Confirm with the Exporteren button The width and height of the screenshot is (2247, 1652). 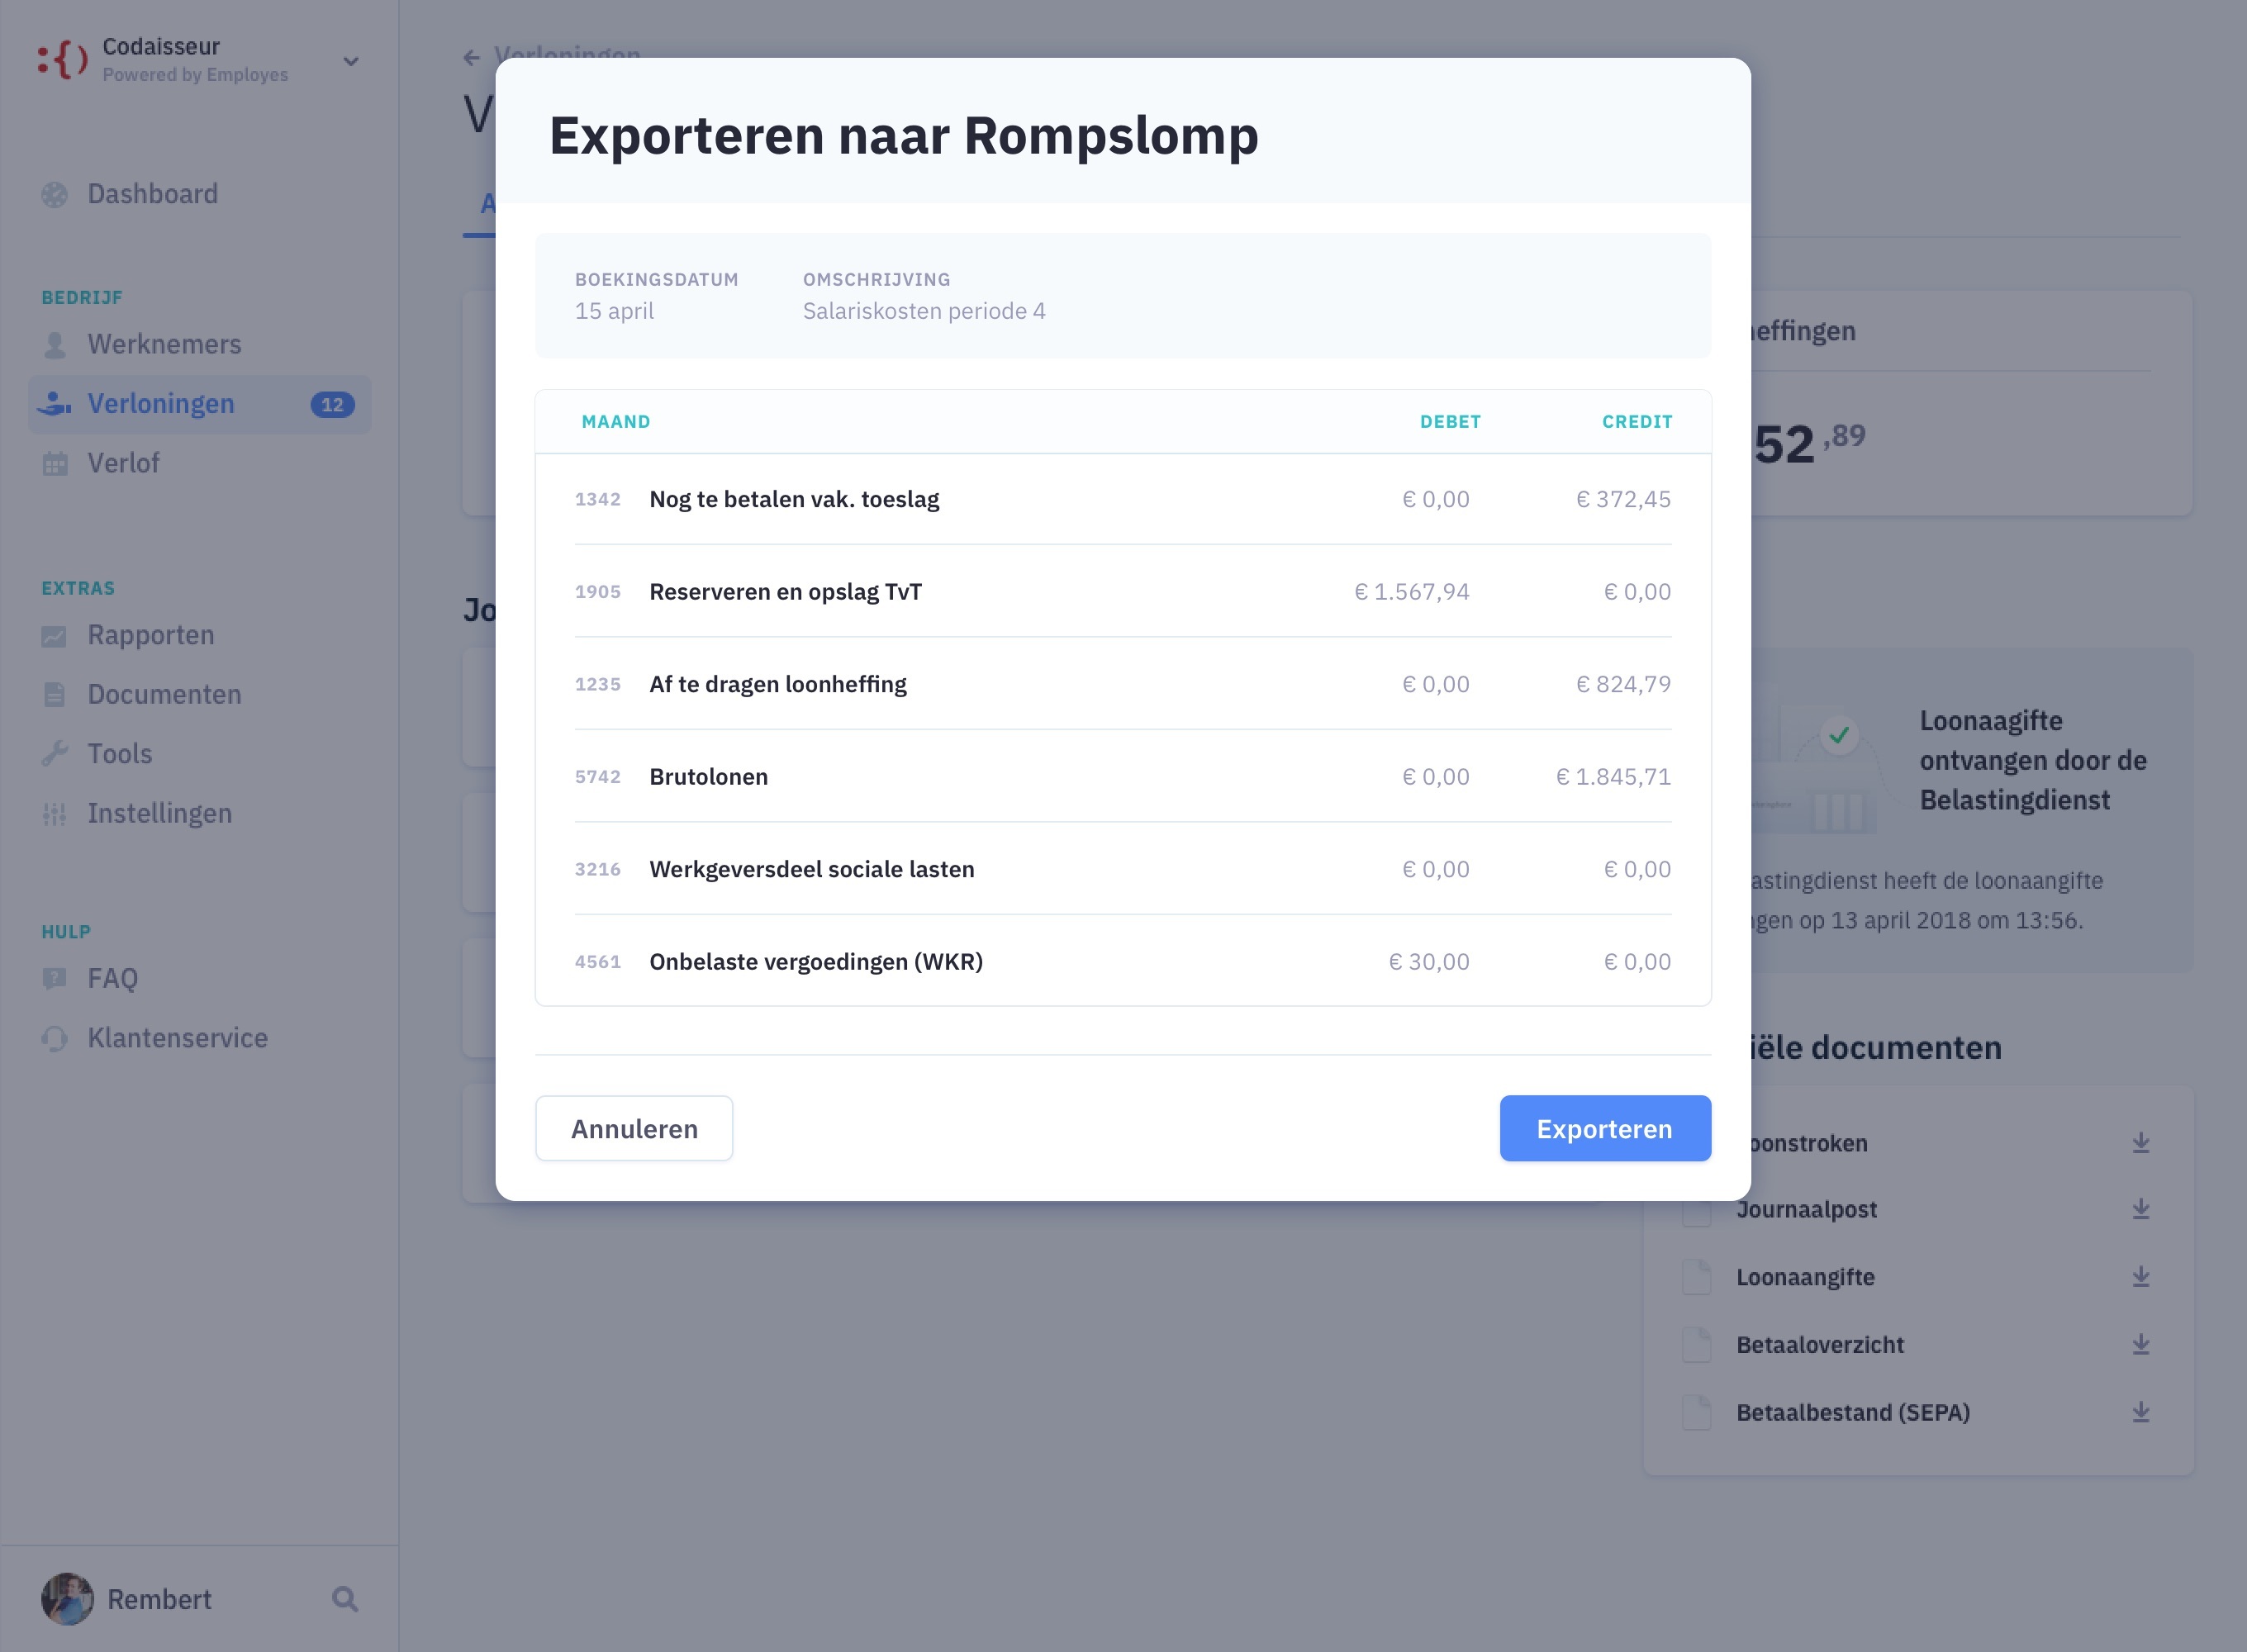click(1604, 1129)
